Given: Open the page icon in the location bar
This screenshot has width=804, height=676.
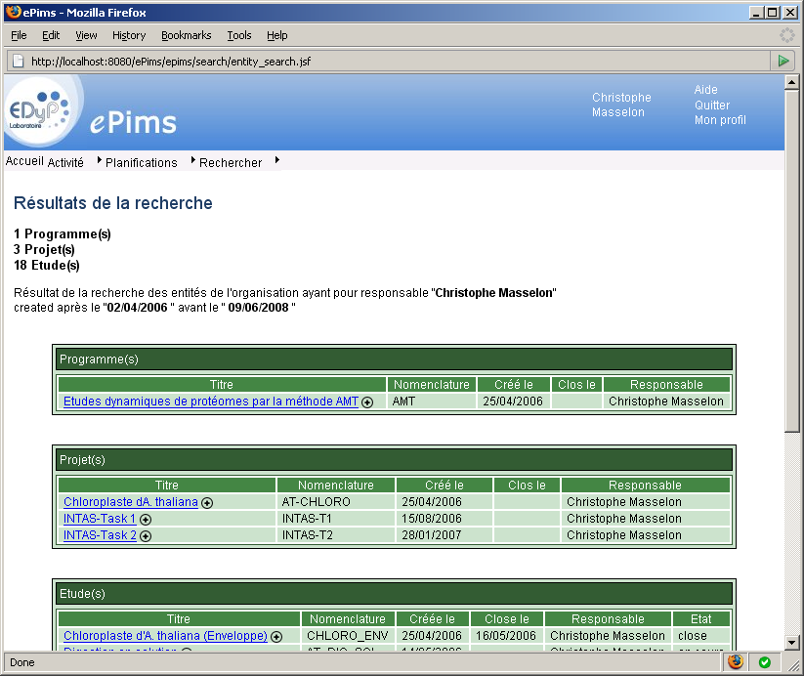Looking at the screenshot, I should point(17,60).
